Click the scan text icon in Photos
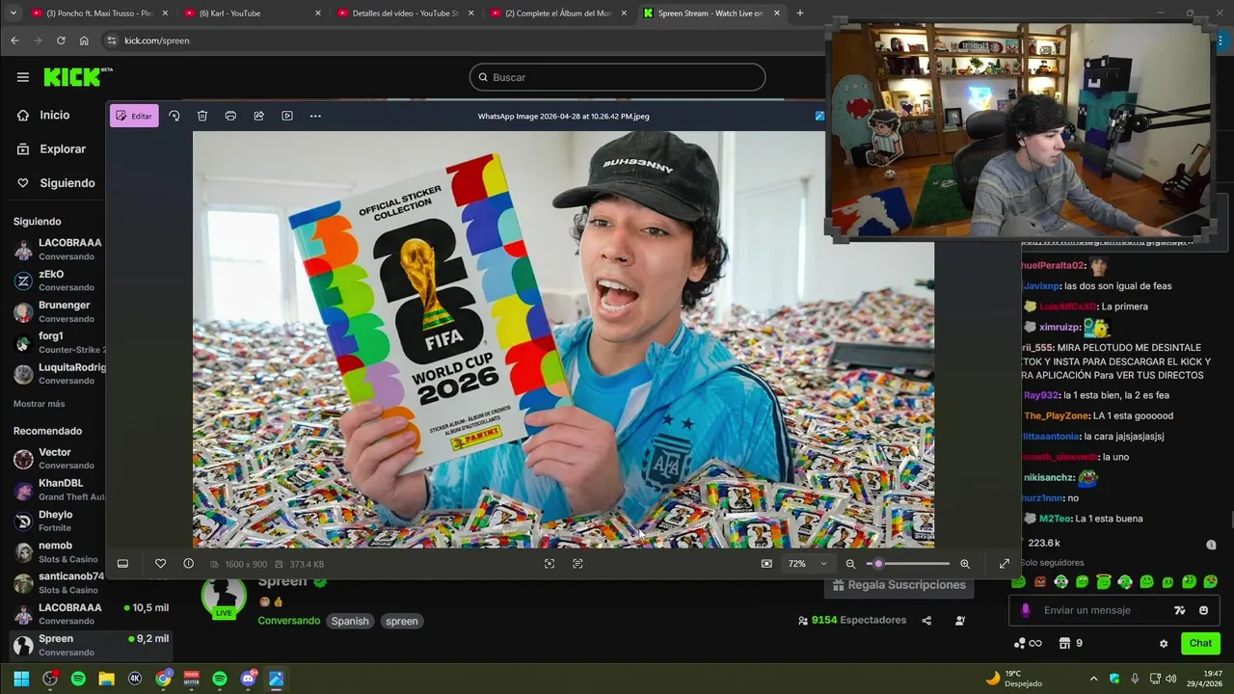The image size is (1234, 694). click(x=577, y=564)
